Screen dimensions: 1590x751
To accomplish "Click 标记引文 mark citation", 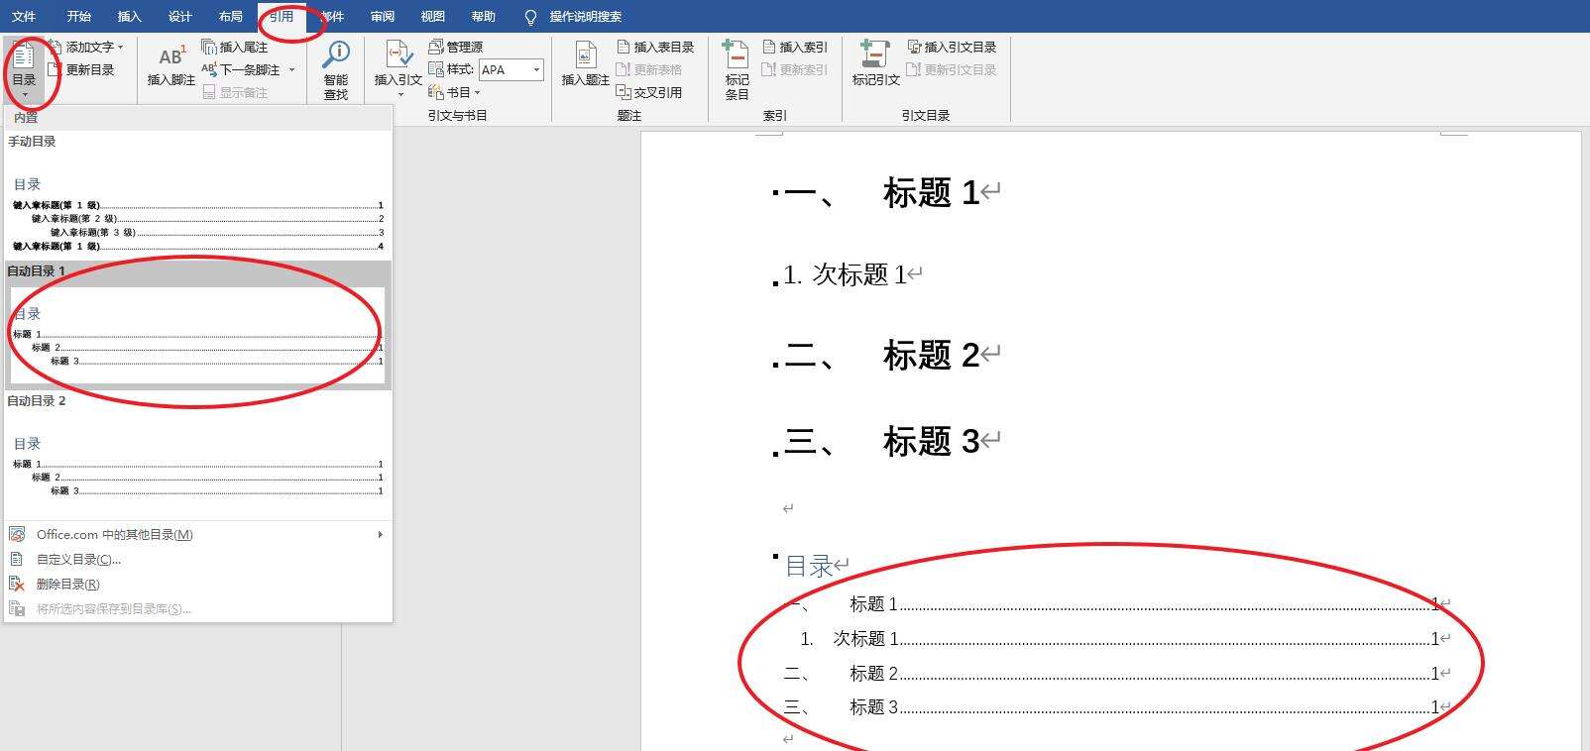I will pos(876,65).
